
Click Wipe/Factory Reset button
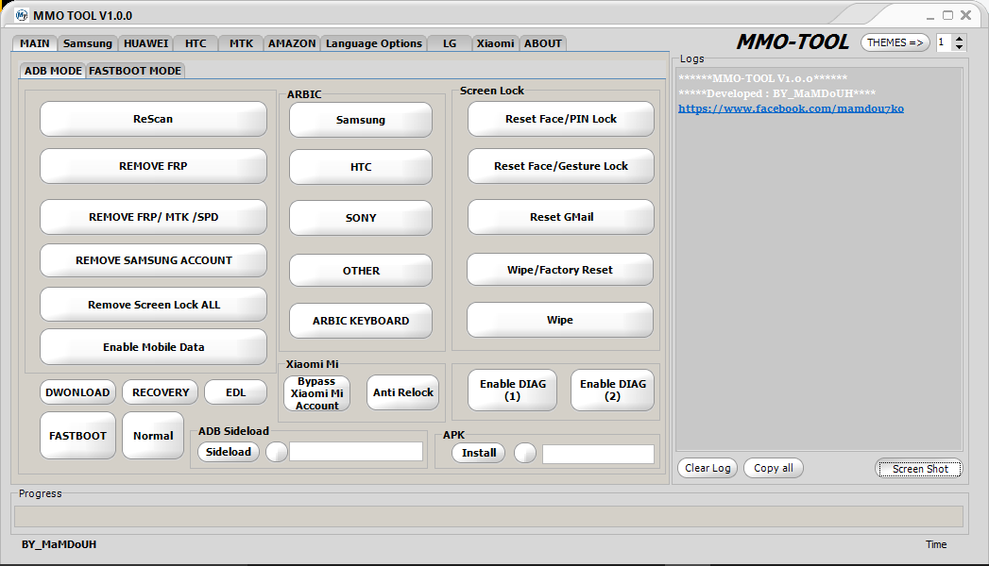coord(560,270)
